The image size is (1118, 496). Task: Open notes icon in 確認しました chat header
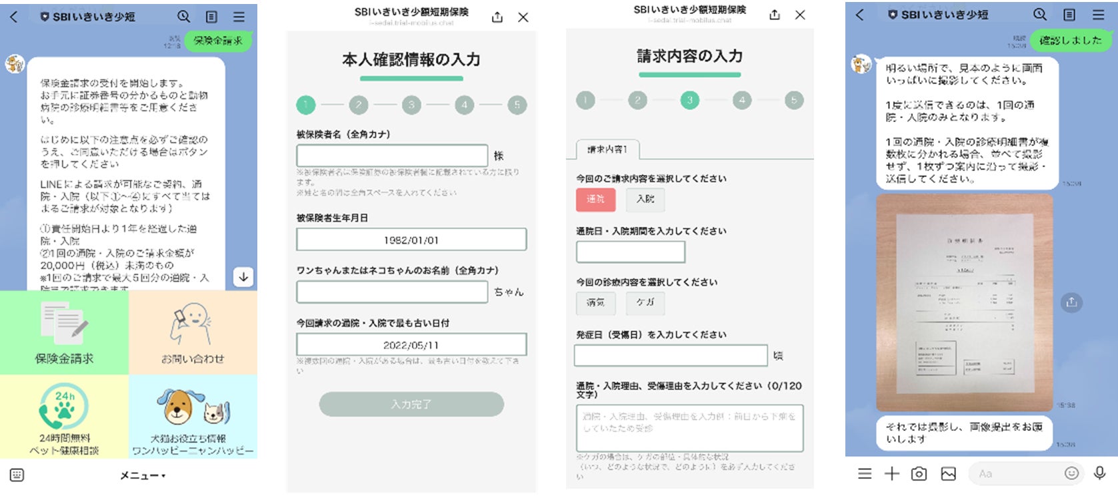(1069, 15)
